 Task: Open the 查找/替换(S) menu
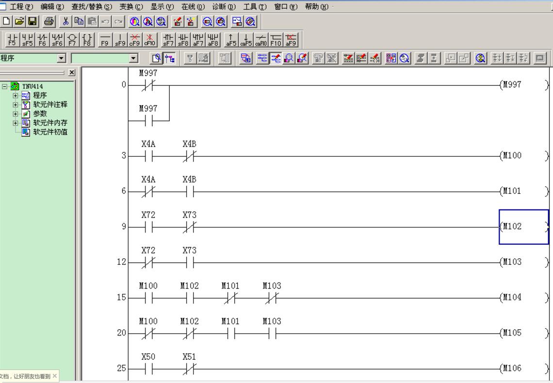coord(91,7)
